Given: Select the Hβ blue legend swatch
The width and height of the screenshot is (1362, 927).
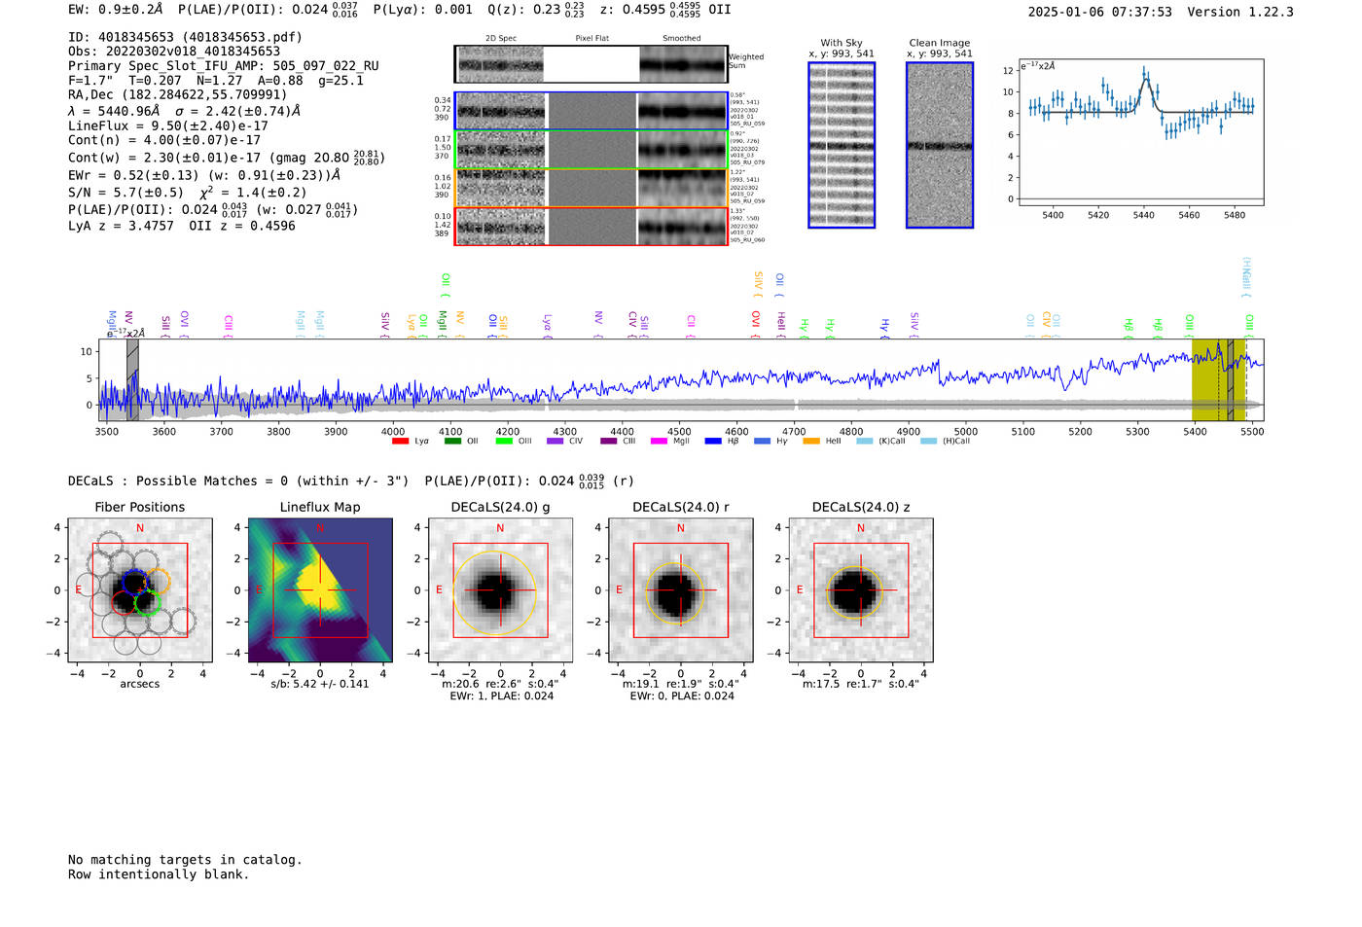Looking at the screenshot, I should click(x=713, y=442).
